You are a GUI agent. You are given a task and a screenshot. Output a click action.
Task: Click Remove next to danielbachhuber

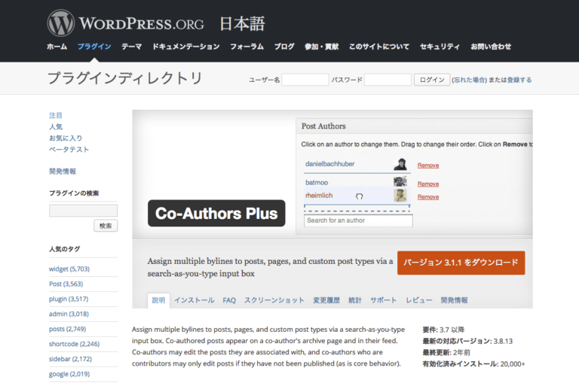(428, 165)
